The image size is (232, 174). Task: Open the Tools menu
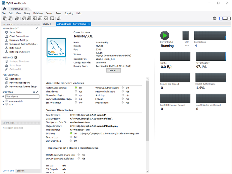pyautogui.click(x=59, y=13)
